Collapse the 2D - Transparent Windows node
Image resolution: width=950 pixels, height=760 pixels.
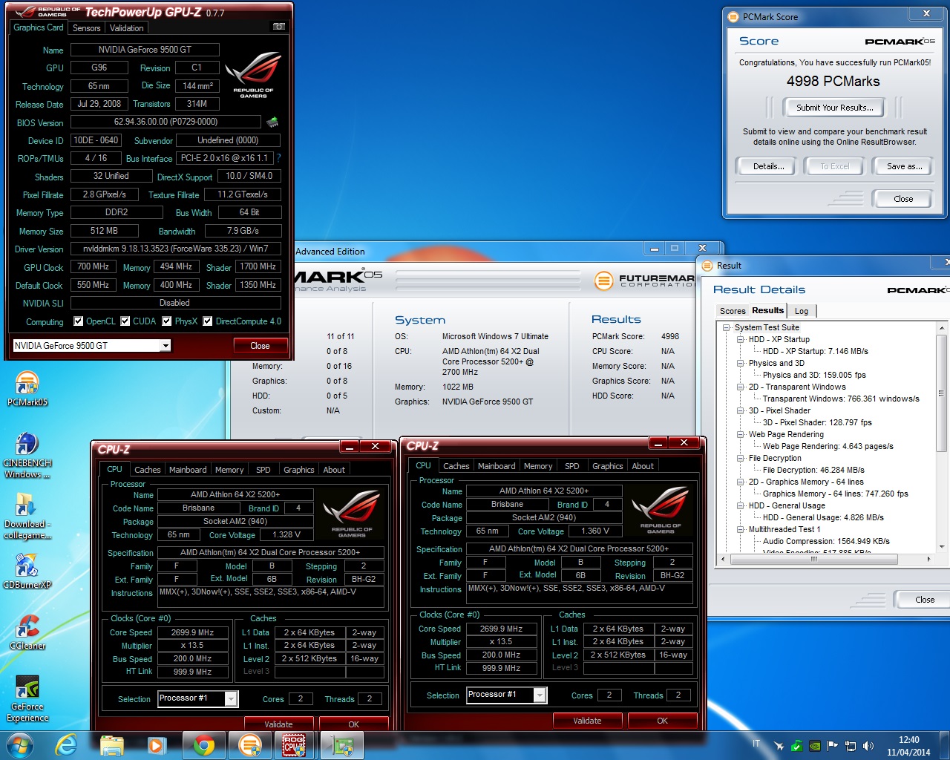[740, 387]
